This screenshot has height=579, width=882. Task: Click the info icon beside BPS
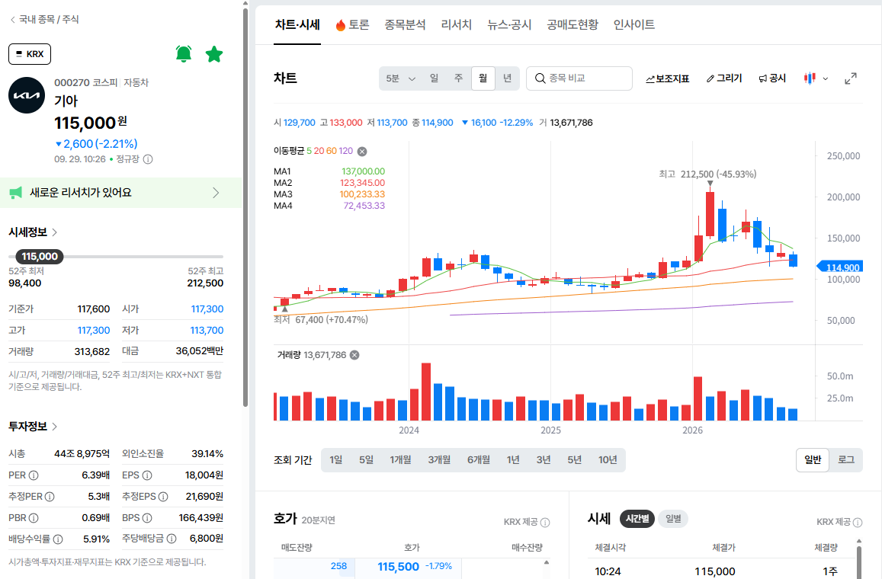coord(147,518)
